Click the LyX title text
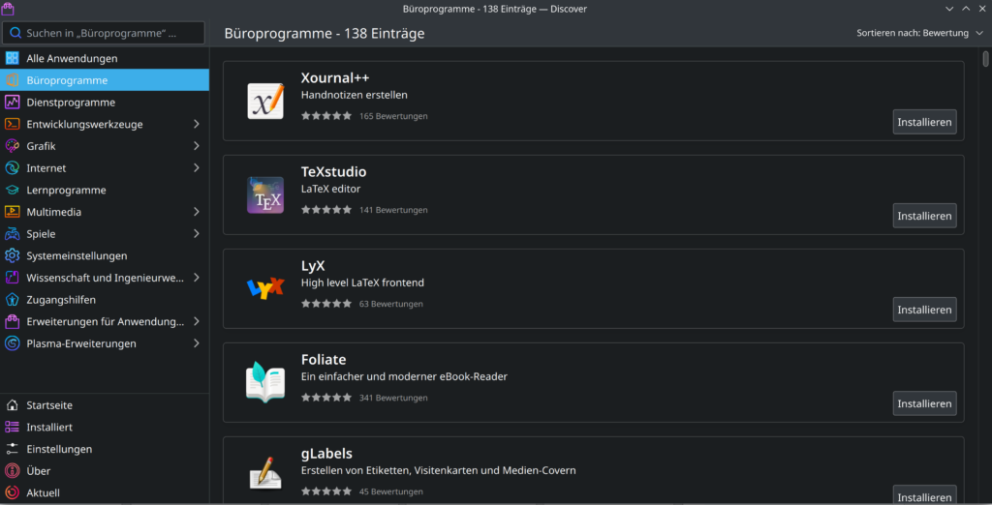 coord(313,266)
